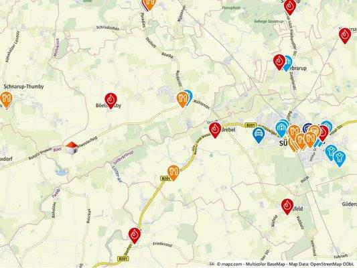The width and height of the screenshot is (357, 268).
Task: Open the red fire marker at Rügge-feld crossing
Action: click(287, 206)
